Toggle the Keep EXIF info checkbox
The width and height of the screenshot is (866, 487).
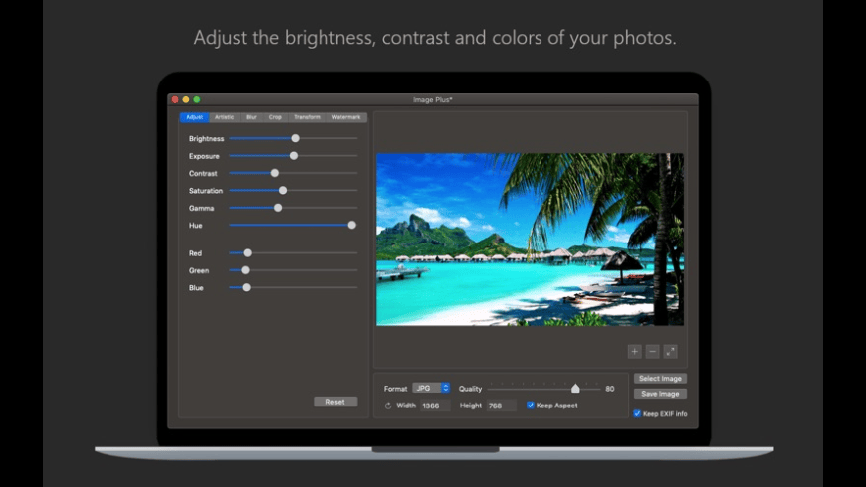tap(637, 413)
